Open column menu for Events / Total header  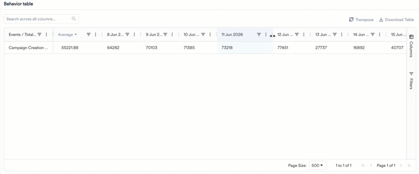tap(46, 34)
